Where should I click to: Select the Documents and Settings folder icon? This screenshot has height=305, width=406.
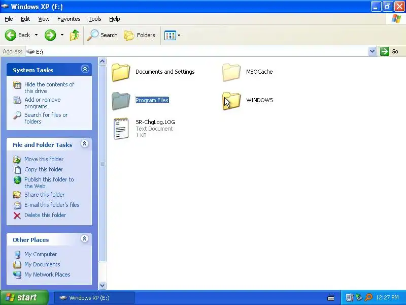tap(121, 72)
